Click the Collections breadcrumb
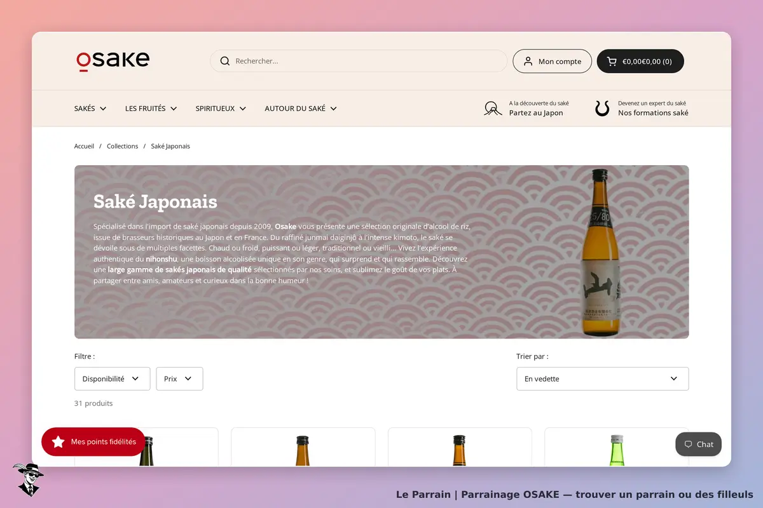Viewport: 763px width, 508px height. 122,146
